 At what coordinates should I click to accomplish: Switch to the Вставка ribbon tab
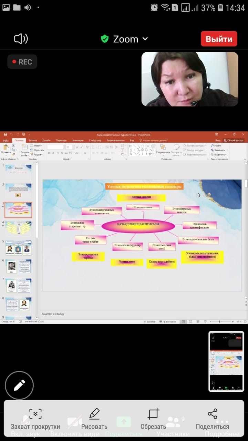(33, 141)
